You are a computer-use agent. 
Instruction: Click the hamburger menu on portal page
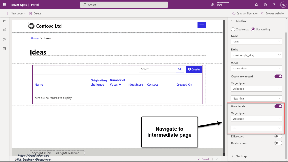(201, 25)
